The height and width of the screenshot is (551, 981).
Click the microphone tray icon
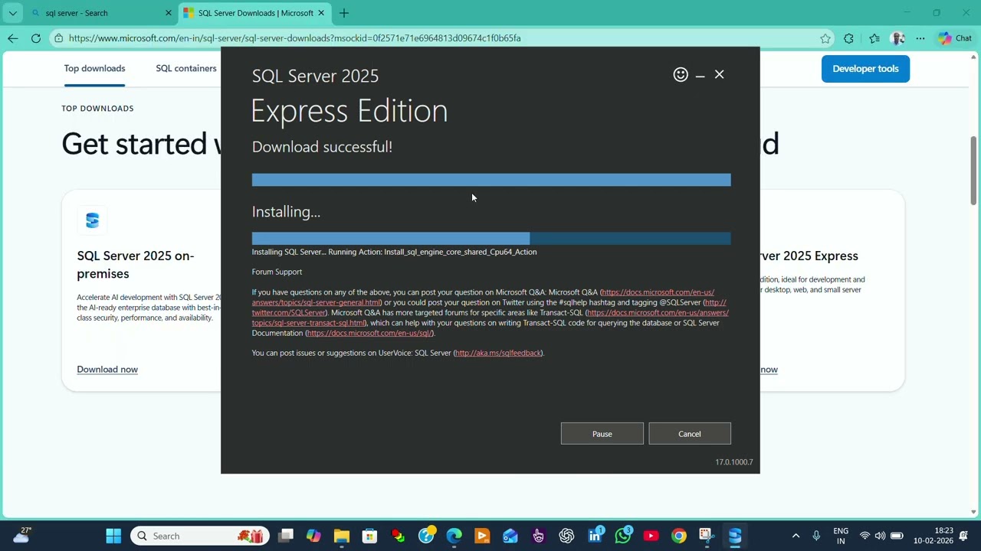(816, 536)
